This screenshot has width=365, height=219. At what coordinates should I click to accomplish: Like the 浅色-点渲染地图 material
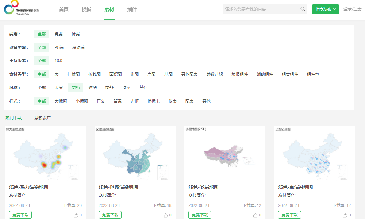[x=346, y=215]
